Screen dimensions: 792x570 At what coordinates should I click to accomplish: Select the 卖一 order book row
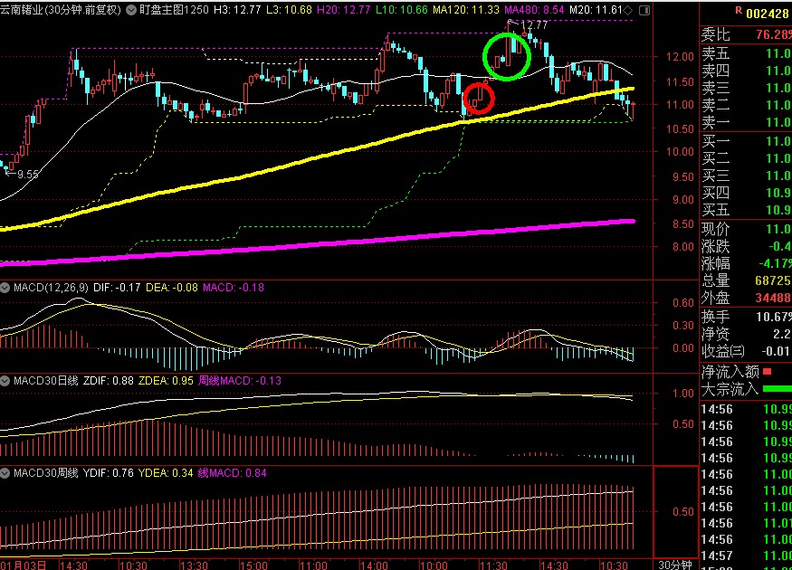(746, 122)
